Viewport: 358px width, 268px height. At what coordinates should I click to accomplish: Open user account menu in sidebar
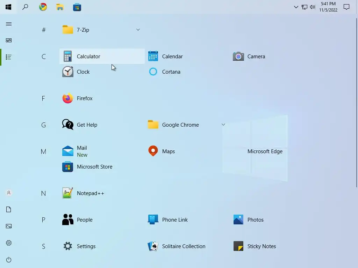(9, 193)
